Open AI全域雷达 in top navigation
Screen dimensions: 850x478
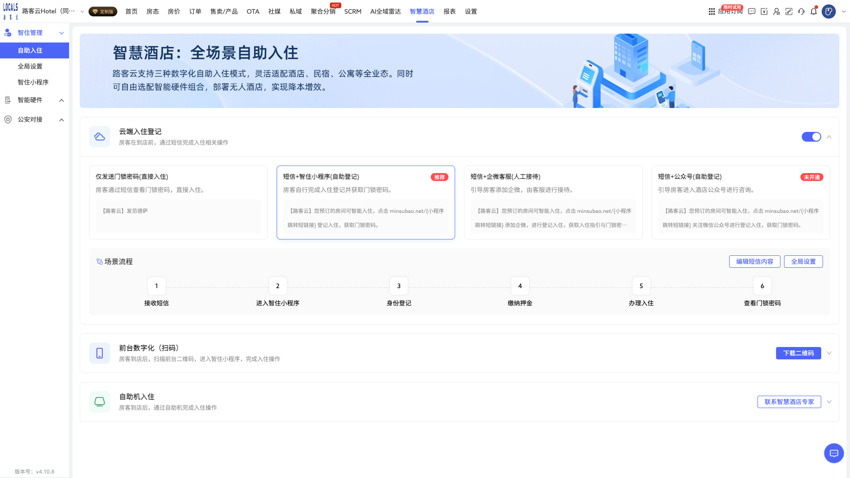(386, 12)
